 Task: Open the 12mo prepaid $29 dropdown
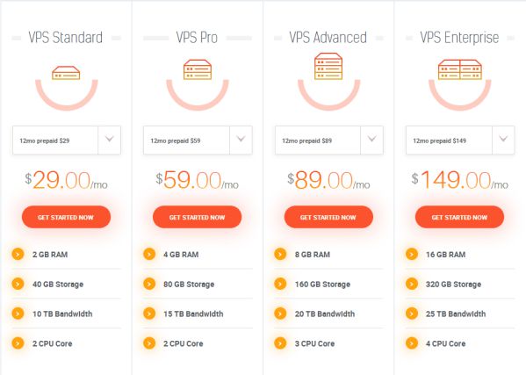pos(67,141)
